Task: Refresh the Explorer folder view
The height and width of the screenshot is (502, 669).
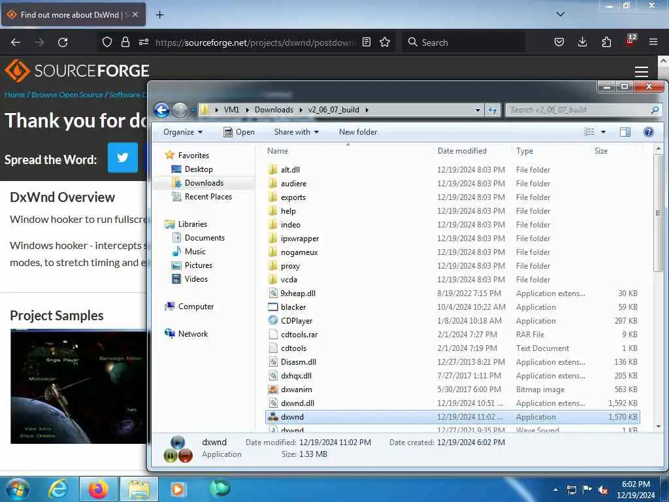Action: tap(493, 110)
